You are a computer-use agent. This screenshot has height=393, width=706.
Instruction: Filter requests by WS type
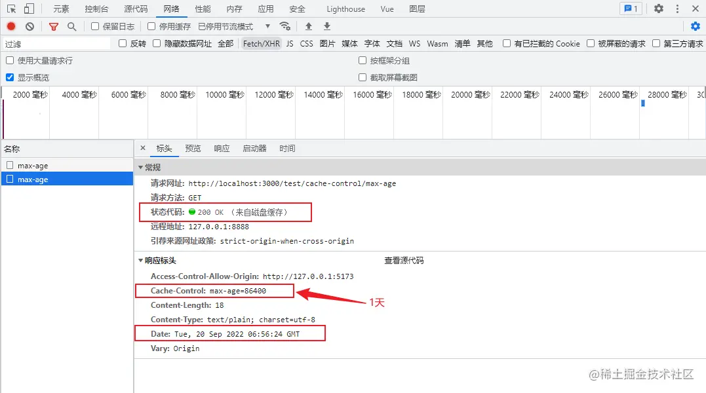pyautogui.click(x=414, y=44)
